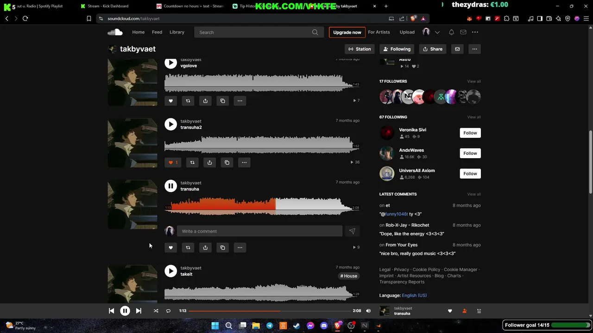Open the next up queue
This screenshot has height=333, width=593.
479,311
